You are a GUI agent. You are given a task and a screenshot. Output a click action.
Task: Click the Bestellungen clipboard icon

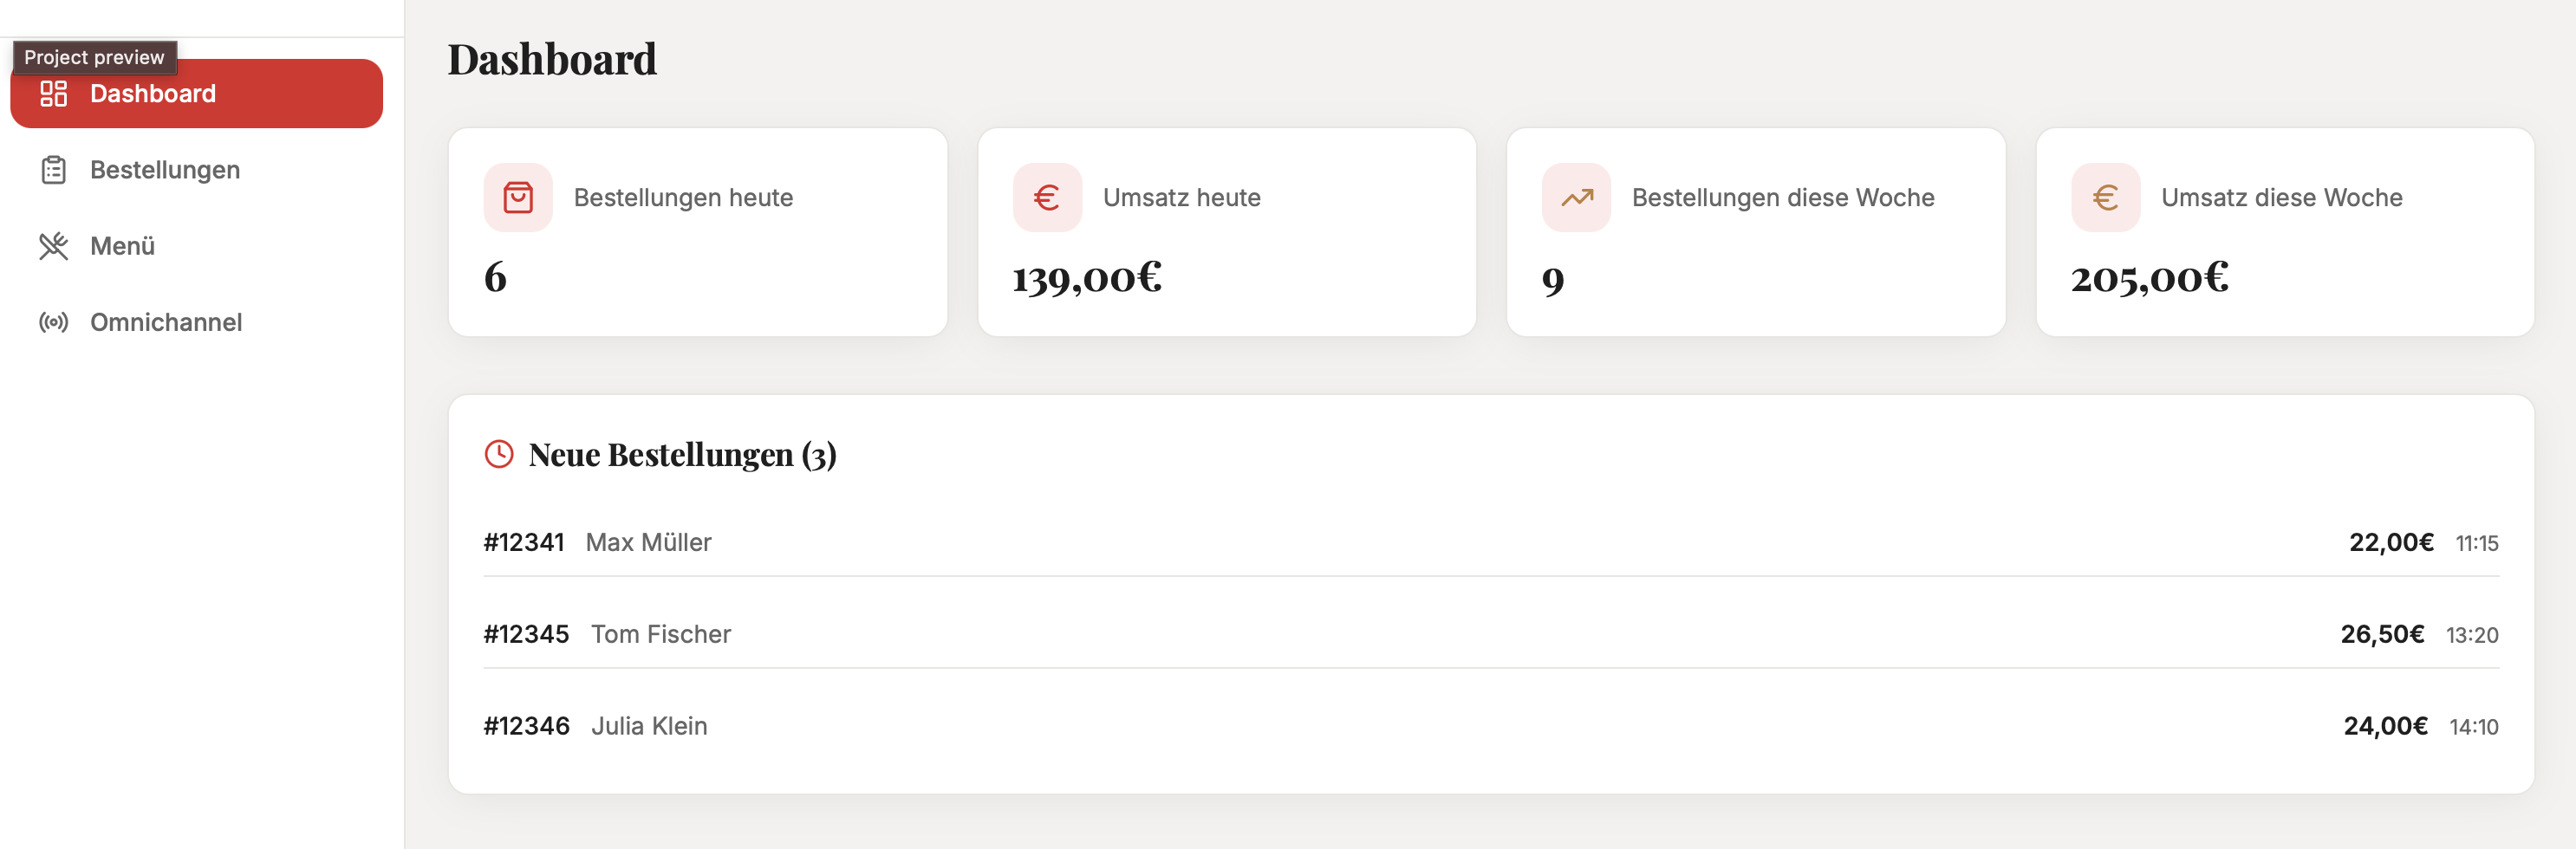click(x=54, y=170)
